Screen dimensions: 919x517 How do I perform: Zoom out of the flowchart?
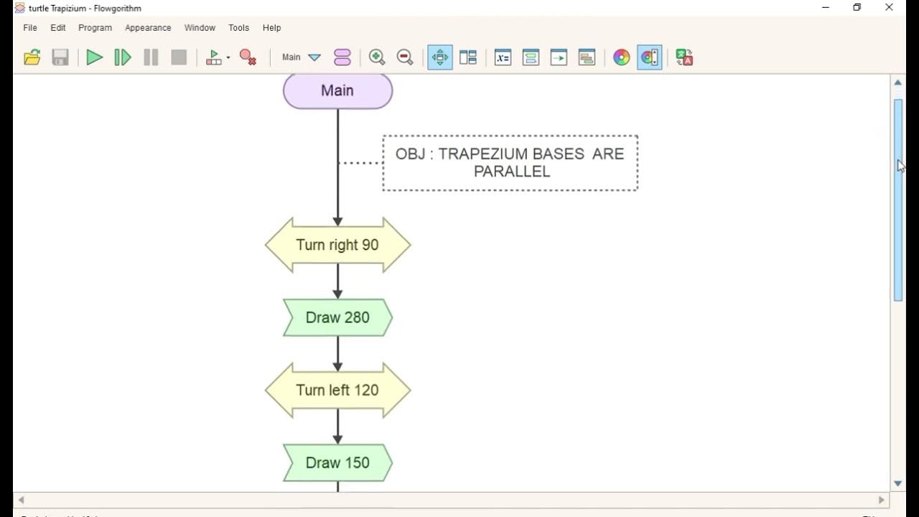(x=405, y=57)
